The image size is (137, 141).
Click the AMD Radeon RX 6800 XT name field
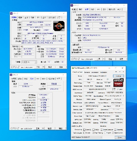(x=97, y=76)
